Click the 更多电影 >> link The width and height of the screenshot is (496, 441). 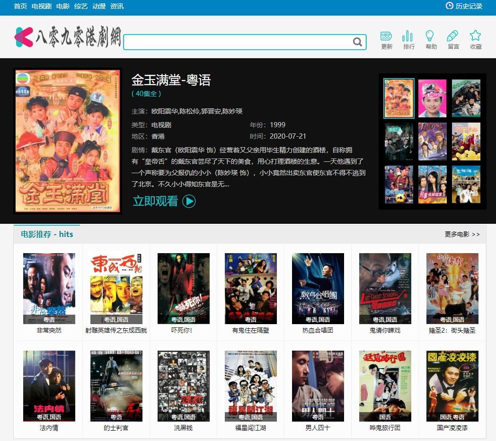pyautogui.click(x=462, y=234)
